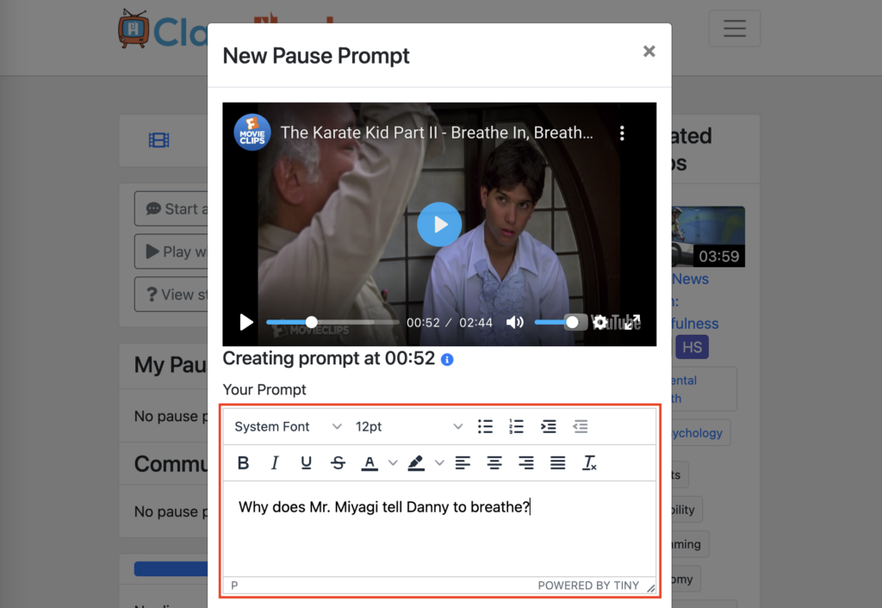Open video settings gear icon

tap(599, 322)
